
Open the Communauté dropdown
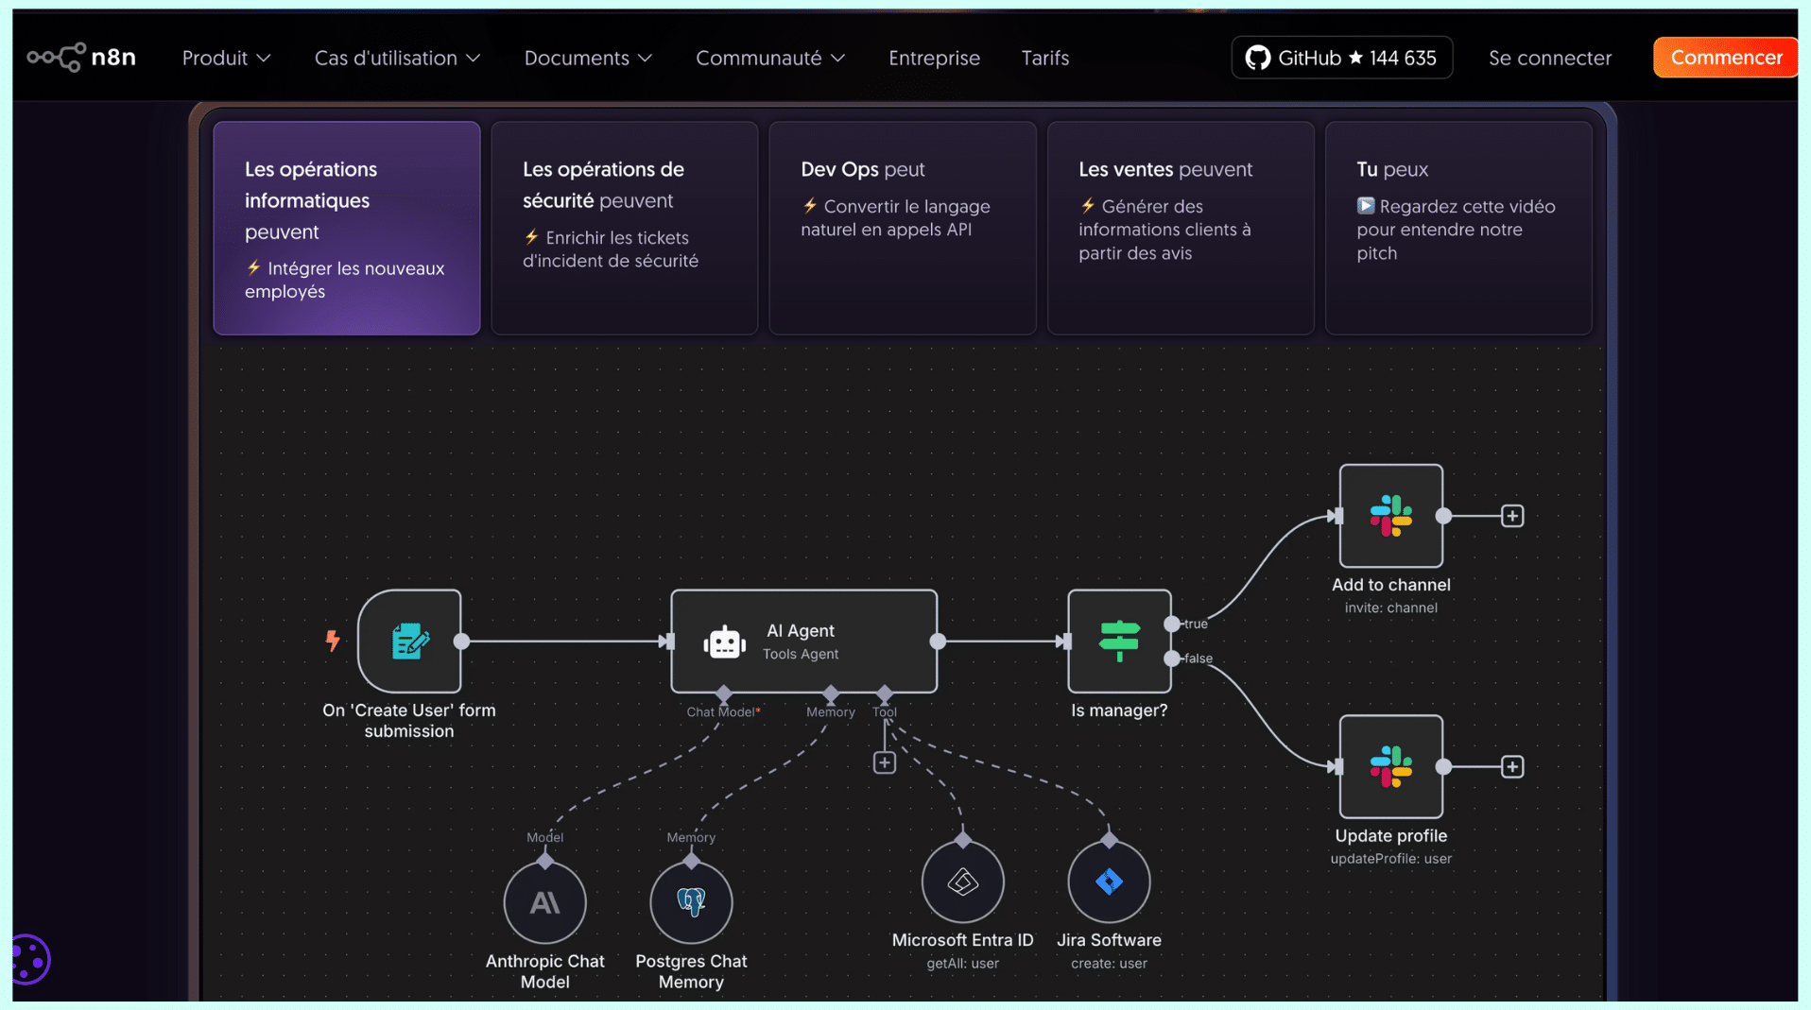pyautogui.click(x=769, y=58)
